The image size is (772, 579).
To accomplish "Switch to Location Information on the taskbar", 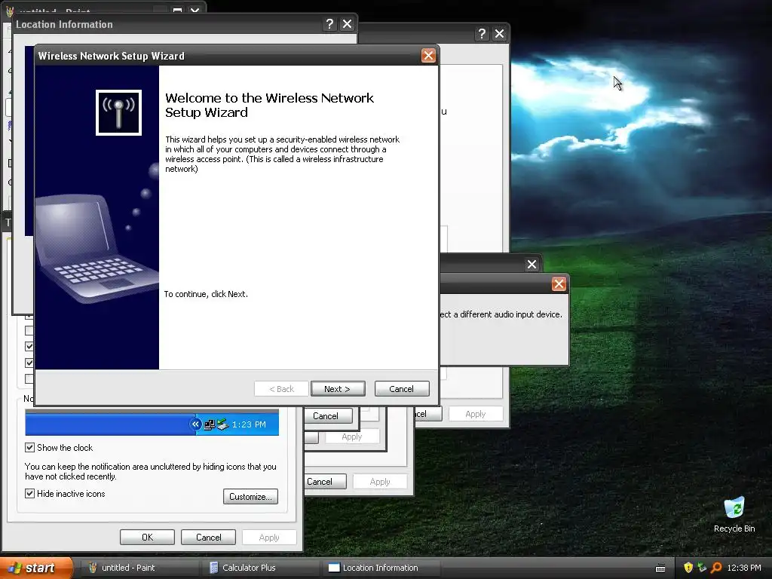I will pos(381,568).
